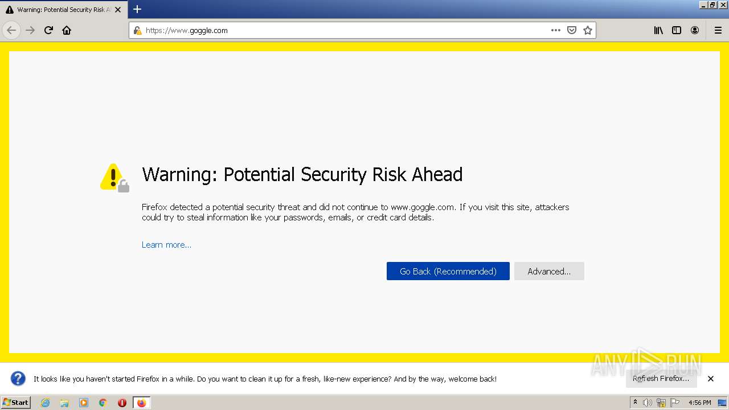The height and width of the screenshot is (410, 729).
Task: Show hidden system tray icons
Action: click(x=635, y=403)
